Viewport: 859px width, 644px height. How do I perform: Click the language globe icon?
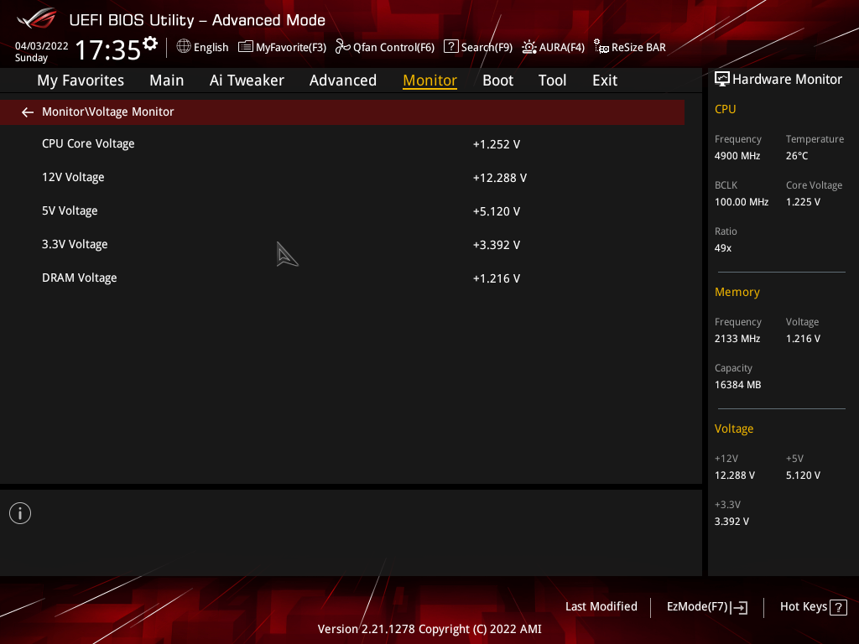click(x=184, y=47)
